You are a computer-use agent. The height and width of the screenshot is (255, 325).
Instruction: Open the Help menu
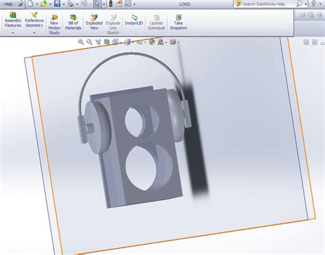point(8,4)
